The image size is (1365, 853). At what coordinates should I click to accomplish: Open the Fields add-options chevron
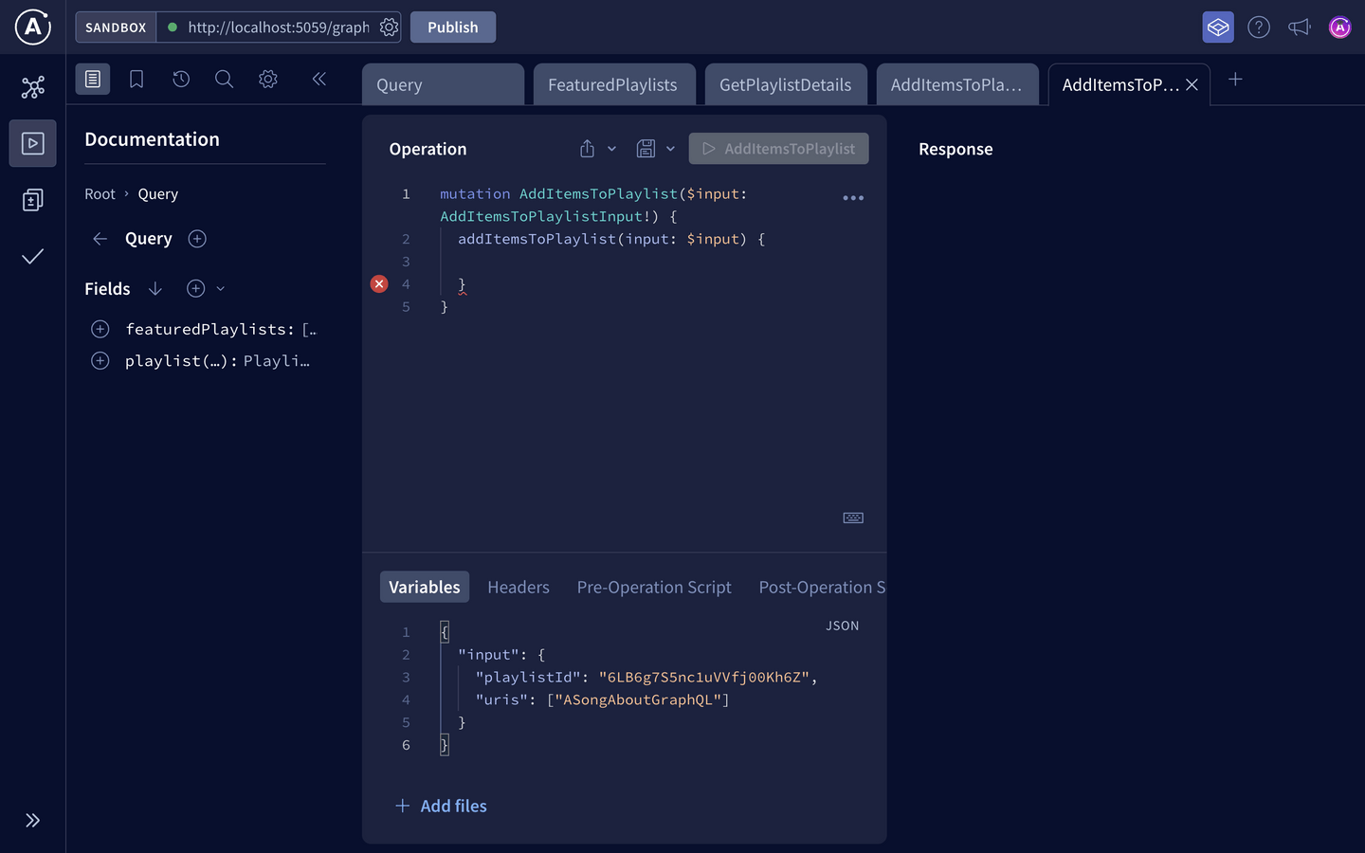(220, 288)
